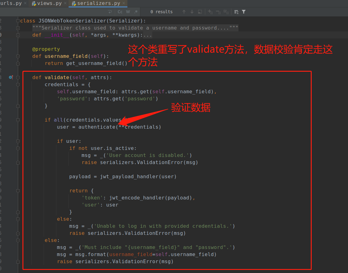This screenshot has width=348, height=273.
Task: Collapse the 'return {' dictionary fold marker
Action: [18, 191]
